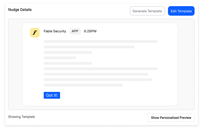Open the Edit Template button
The image size is (213, 130).
(181, 11)
